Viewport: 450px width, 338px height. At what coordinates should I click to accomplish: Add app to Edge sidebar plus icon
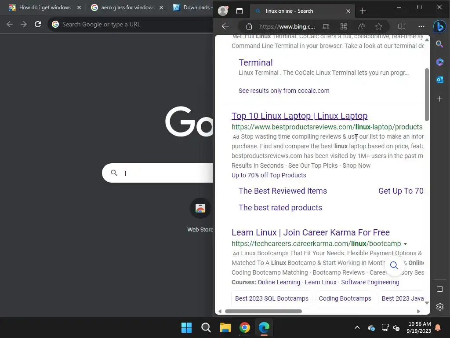(439, 99)
